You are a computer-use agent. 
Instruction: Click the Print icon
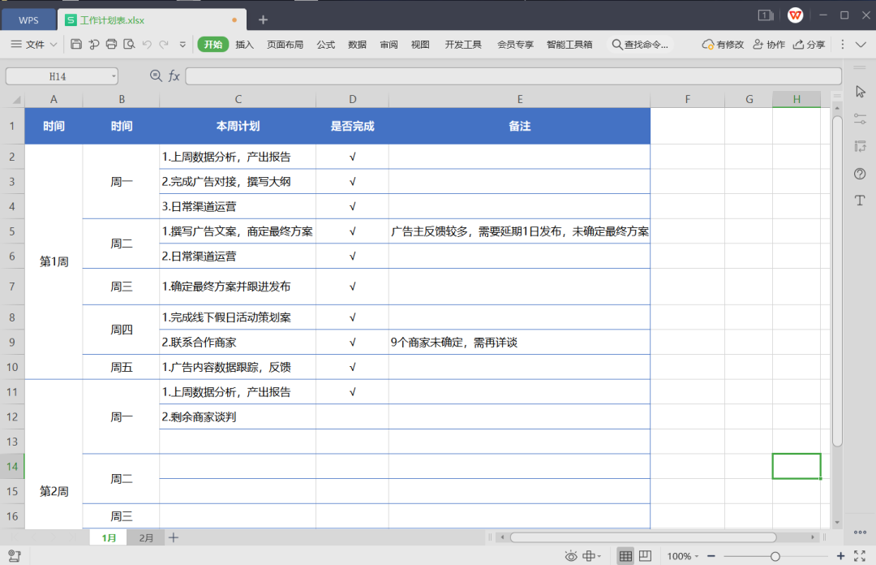coord(111,45)
